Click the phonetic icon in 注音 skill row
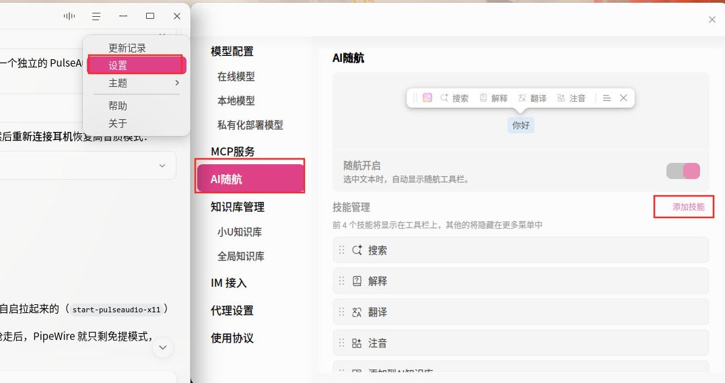 [357, 343]
